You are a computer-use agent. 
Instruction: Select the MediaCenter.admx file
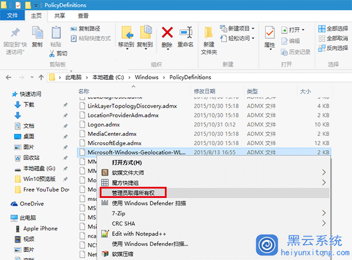coord(112,134)
